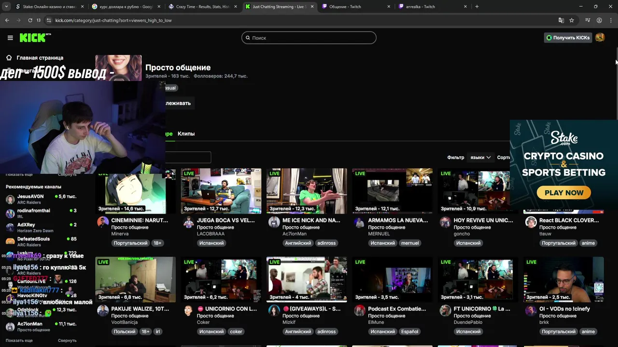Click the Показать еще link at sidebar bottom
This screenshot has width=618, height=347.
[x=19, y=340]
